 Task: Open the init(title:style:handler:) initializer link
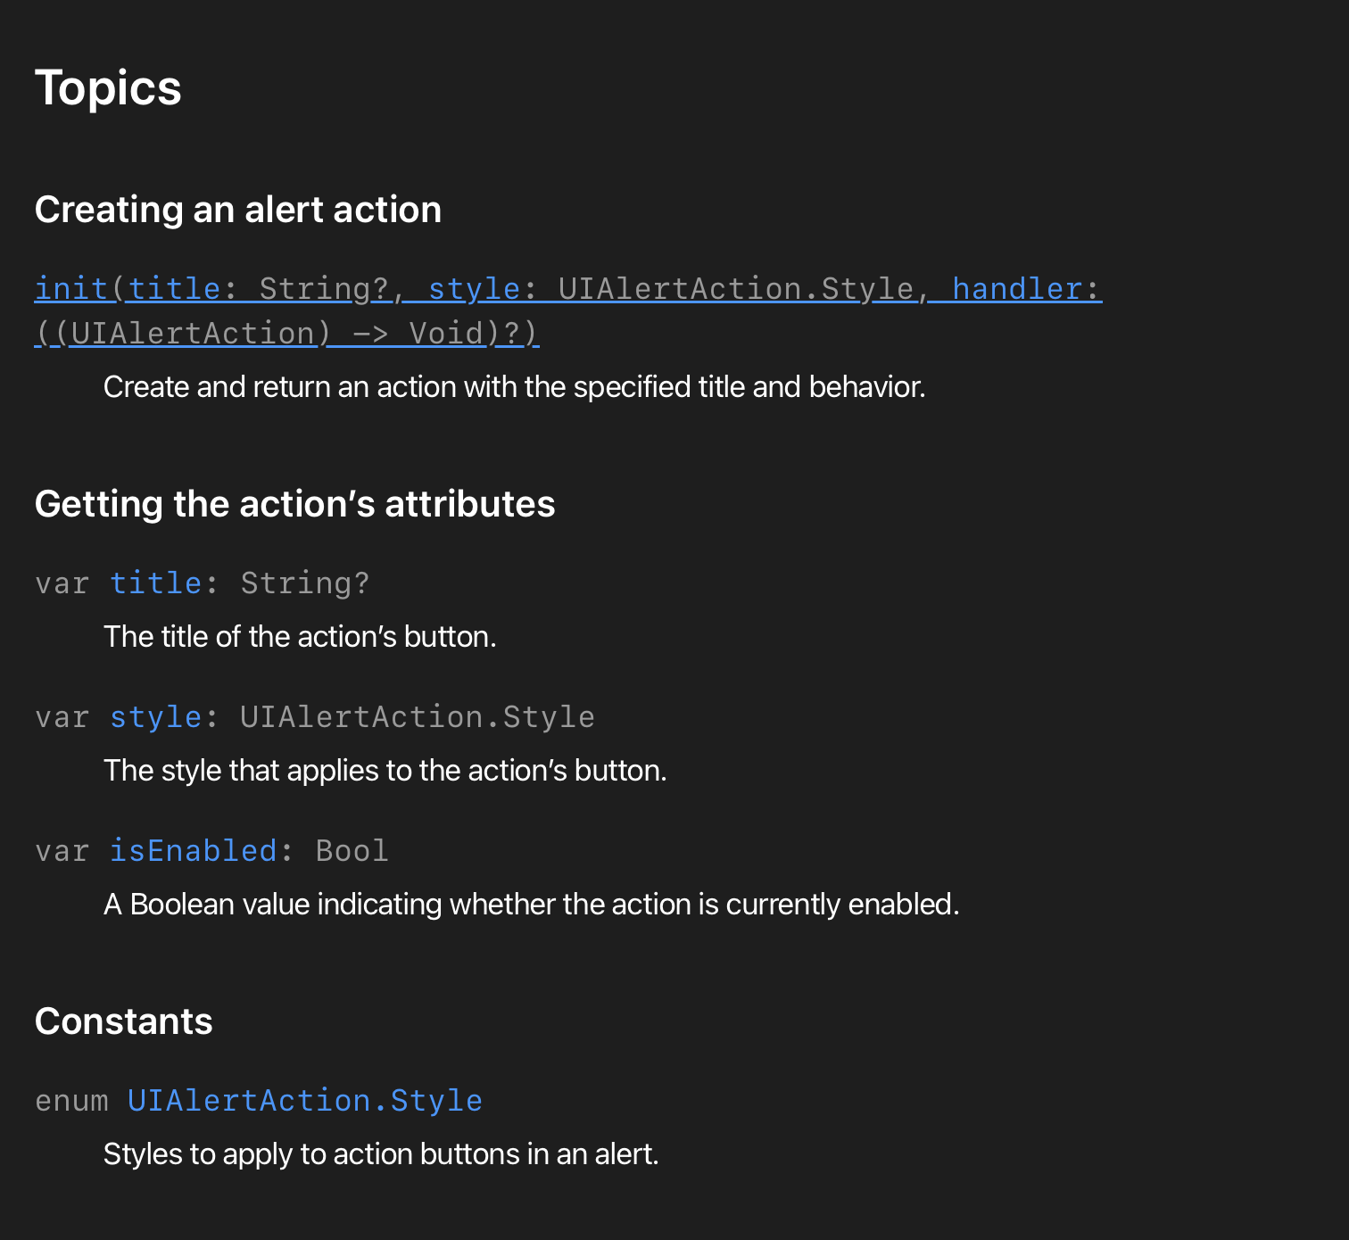(x=71, y=289)
